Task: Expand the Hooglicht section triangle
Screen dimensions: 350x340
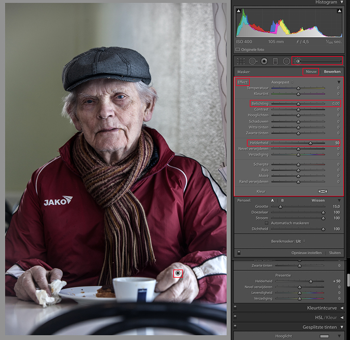Action: (x=339, y=336)
